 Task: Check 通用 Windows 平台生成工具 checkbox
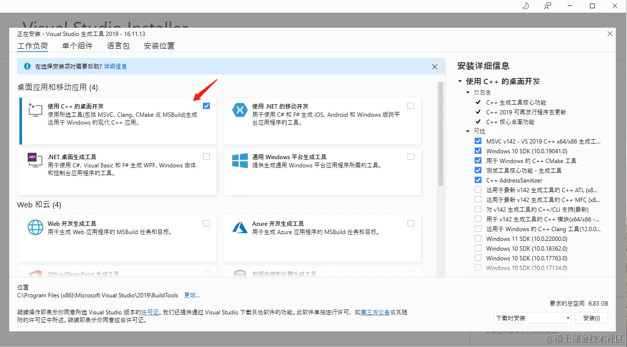pyautogui.click(x=411, y=157)
